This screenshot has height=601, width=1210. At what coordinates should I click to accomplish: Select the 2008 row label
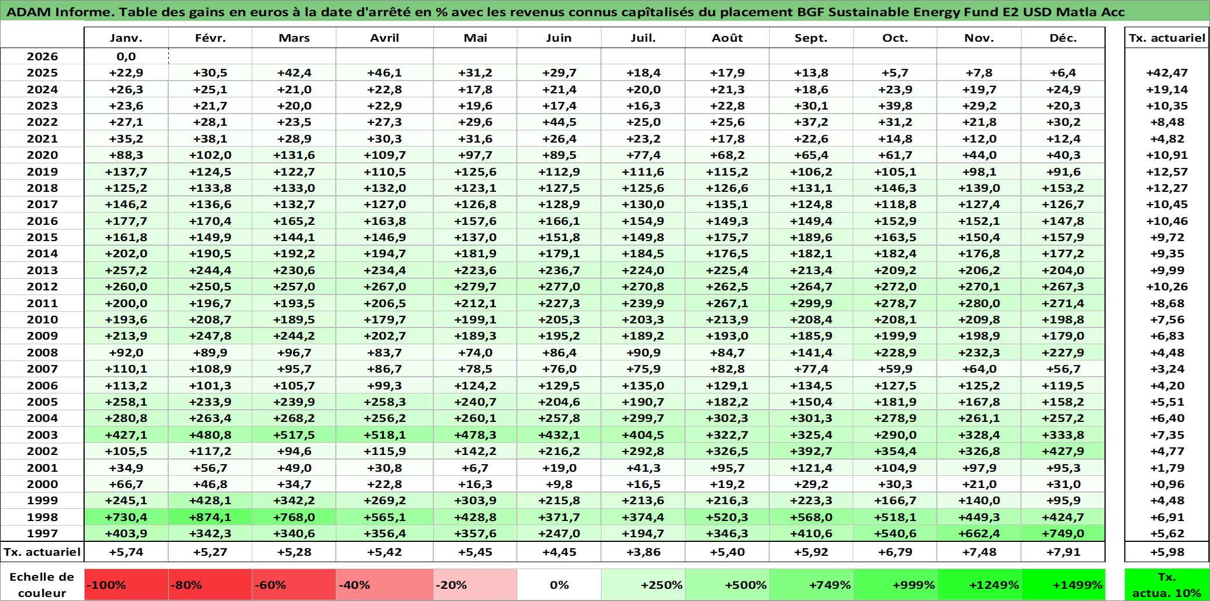pyautogui.click(x=42, y=352)
